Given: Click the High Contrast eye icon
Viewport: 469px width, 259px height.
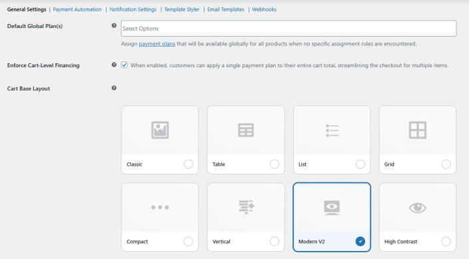Looking at the screenshot, I should pos(418,208).
